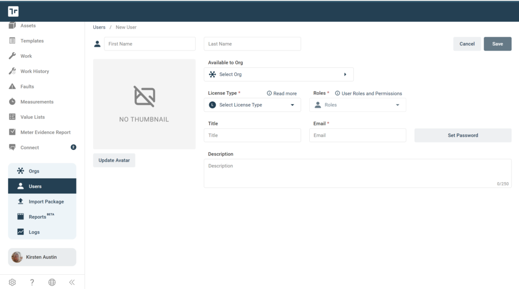519x289 pixels.
Task: Go back to Users breadcrumb
Action: 99,27
